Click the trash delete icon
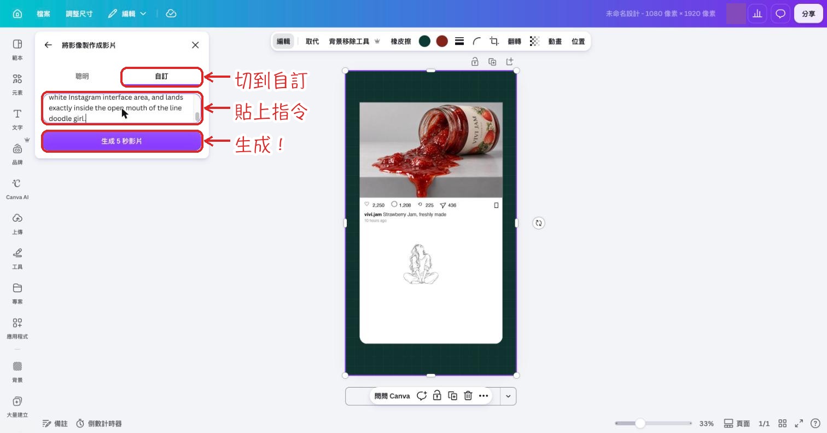The width and height of the screenshot is (827, 433). point(468,396)
